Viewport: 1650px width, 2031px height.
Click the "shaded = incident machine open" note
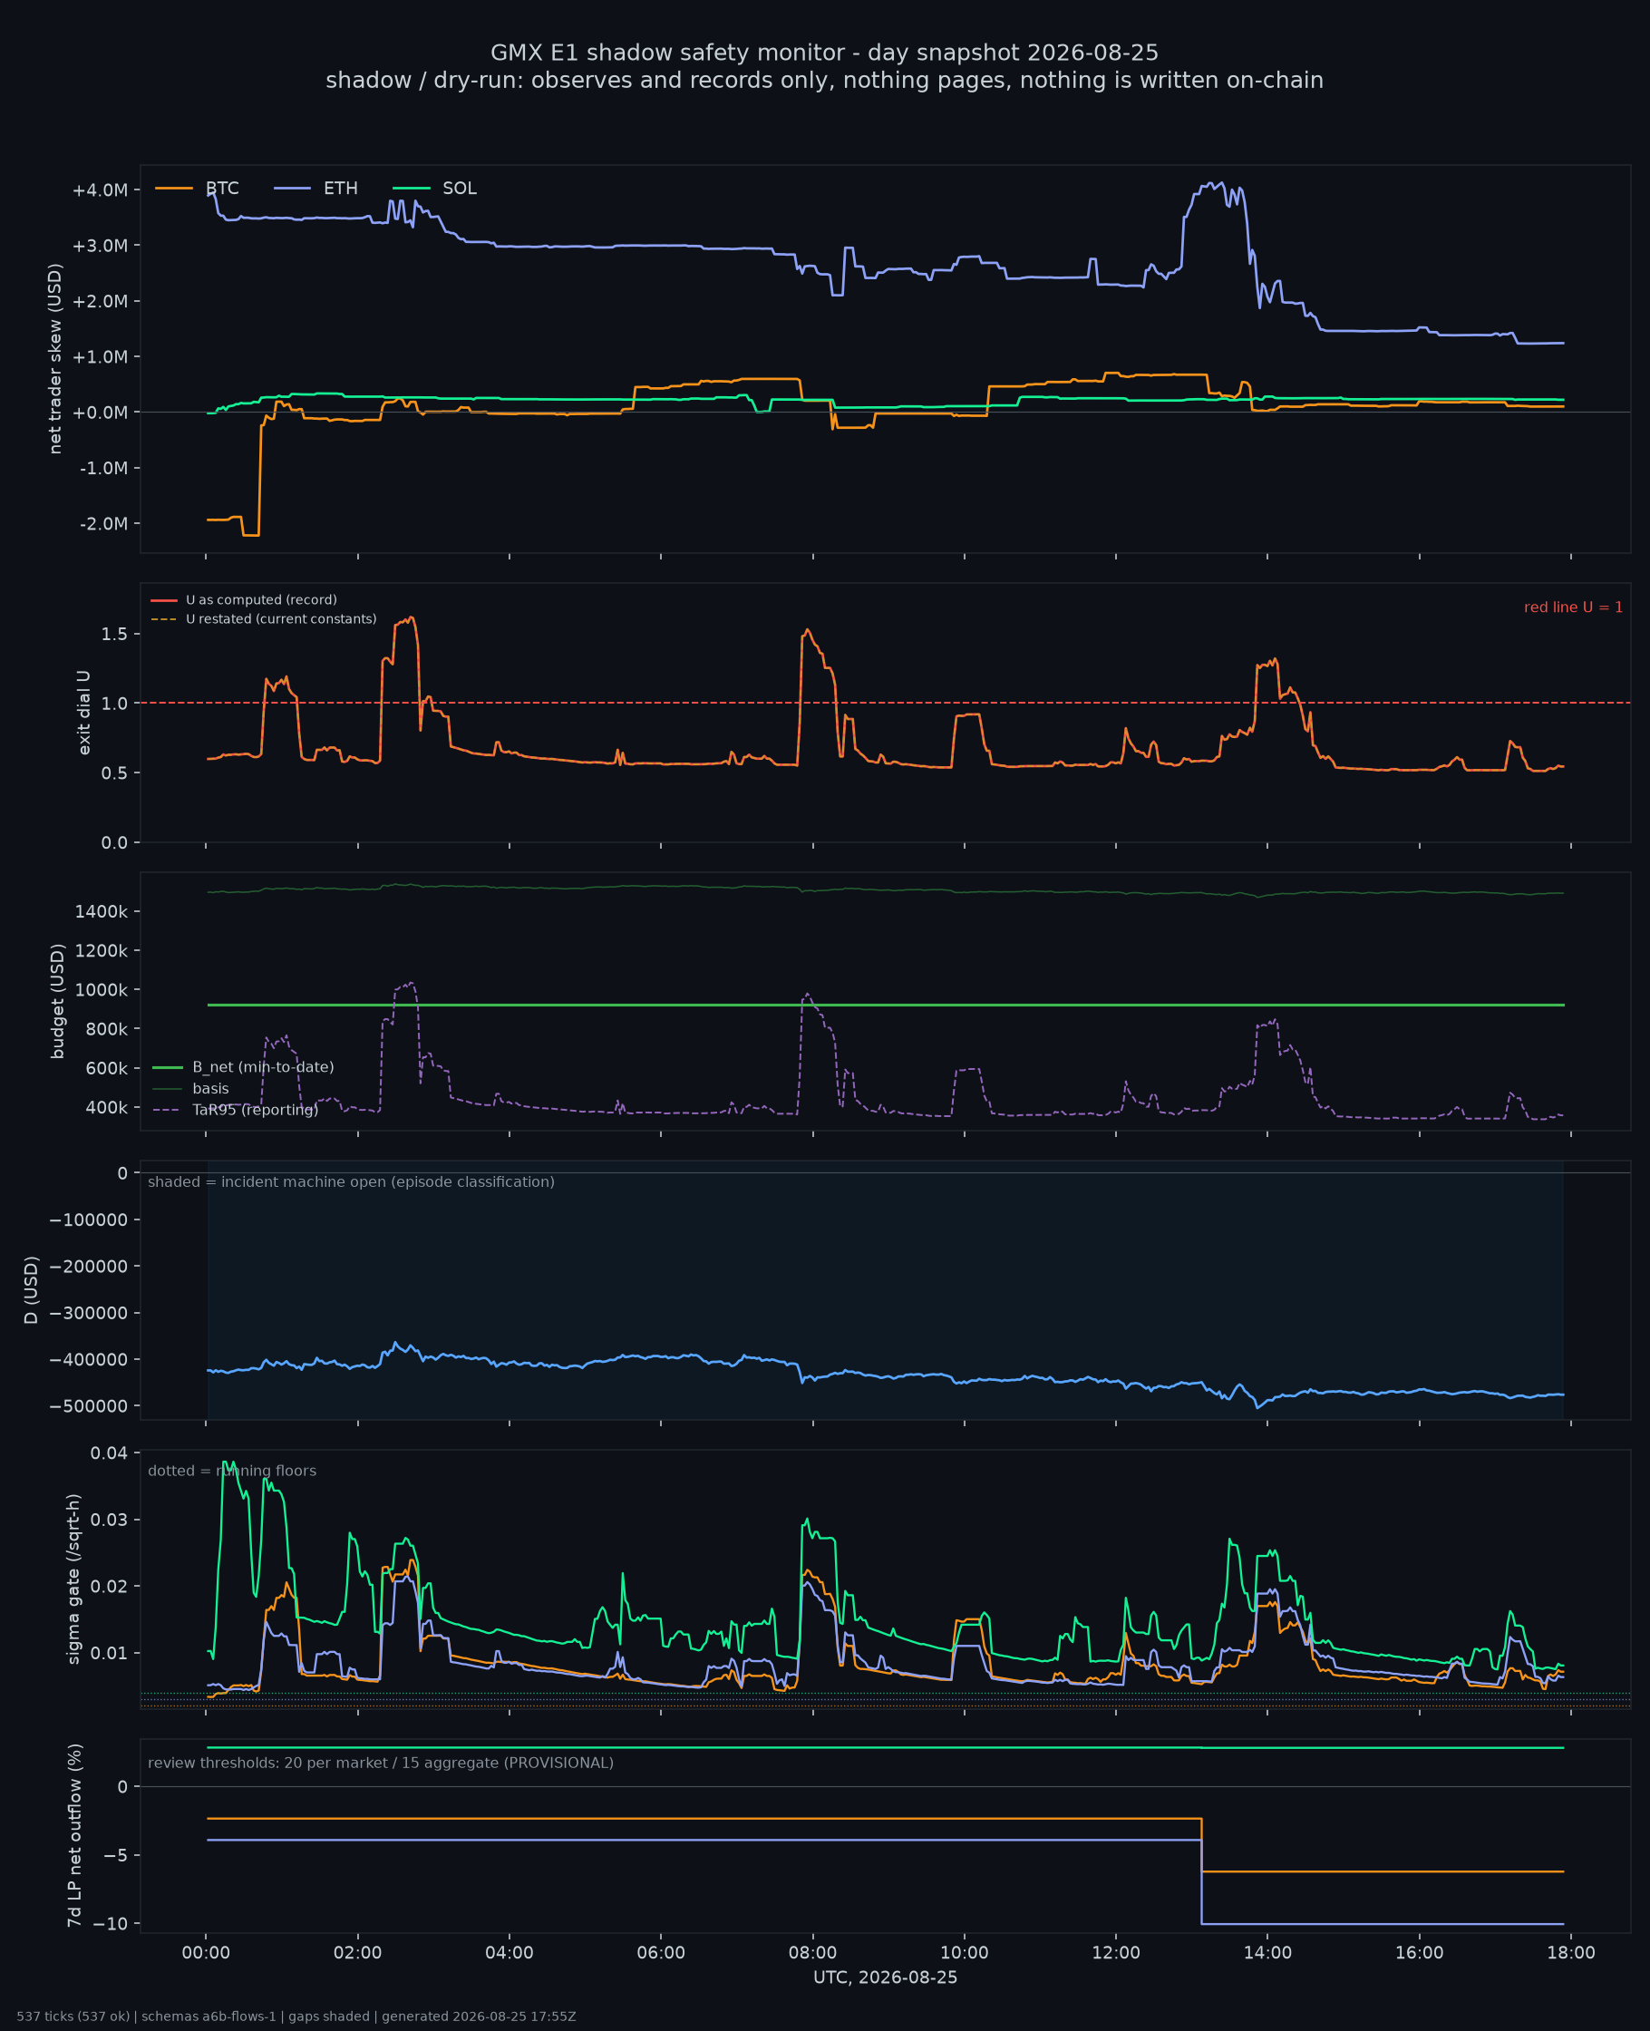pos(351,1181)
